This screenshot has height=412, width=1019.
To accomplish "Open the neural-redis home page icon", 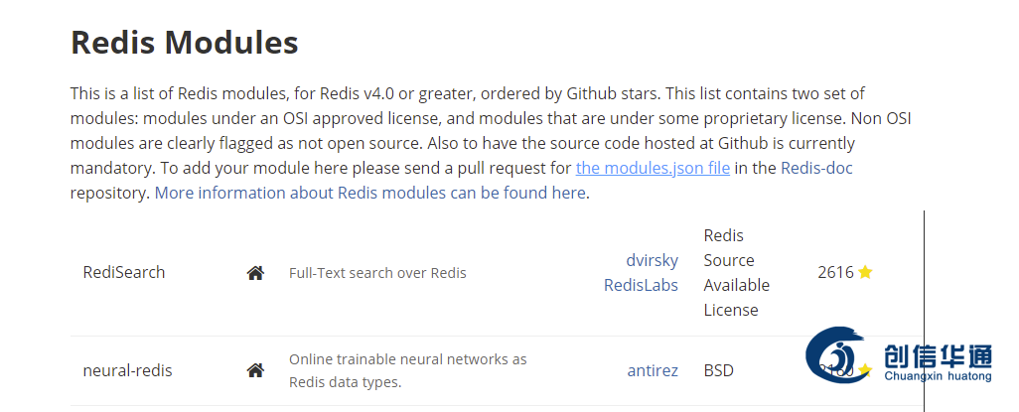I will click(255, 370).
